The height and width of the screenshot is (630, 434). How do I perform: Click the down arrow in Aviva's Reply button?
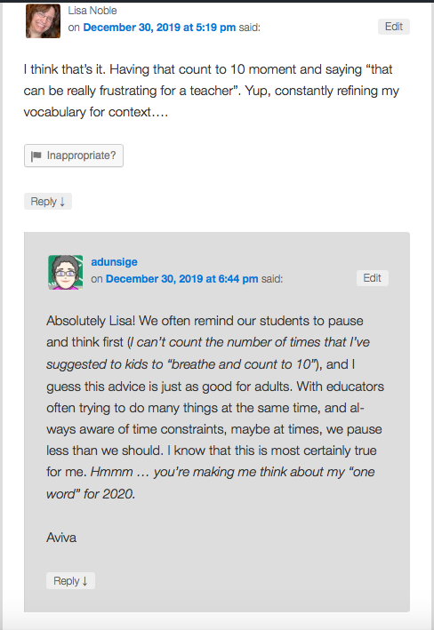click(x=84, y=581)
